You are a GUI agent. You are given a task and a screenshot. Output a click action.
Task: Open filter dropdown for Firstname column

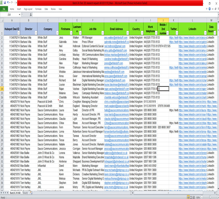(71, 33)
